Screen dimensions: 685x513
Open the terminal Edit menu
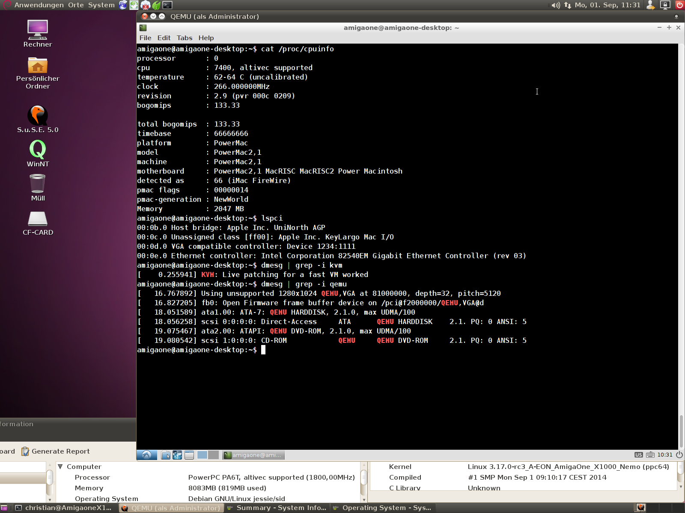(164, 38)
